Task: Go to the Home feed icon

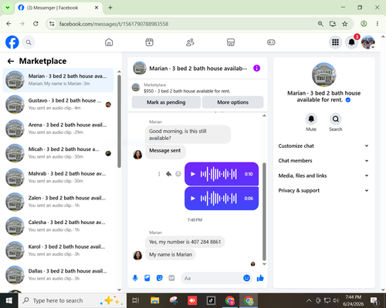Action: tap(109, 42)
